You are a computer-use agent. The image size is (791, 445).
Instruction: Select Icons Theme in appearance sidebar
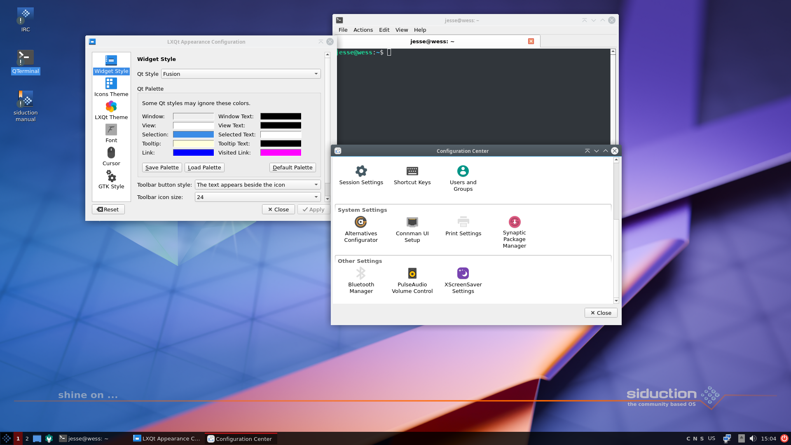(111, 87)
